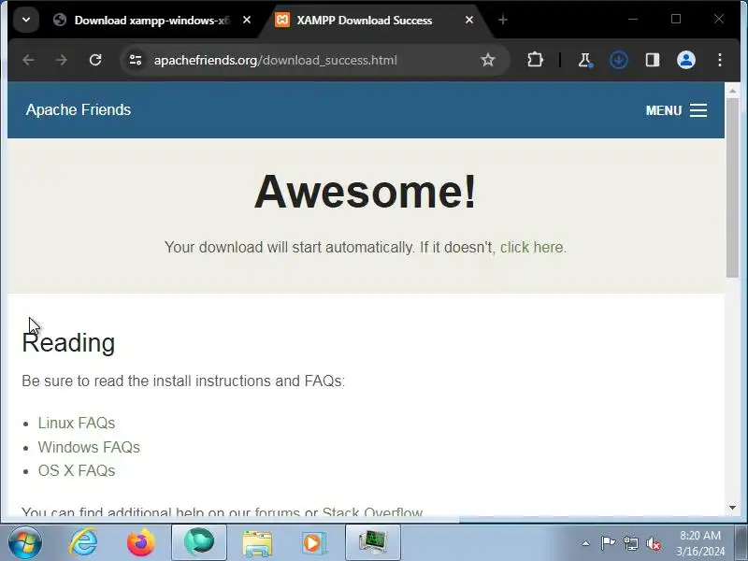The image size is (748, 561).
Task: Open the Extensions puzzle icon
Action: (535, 60)
